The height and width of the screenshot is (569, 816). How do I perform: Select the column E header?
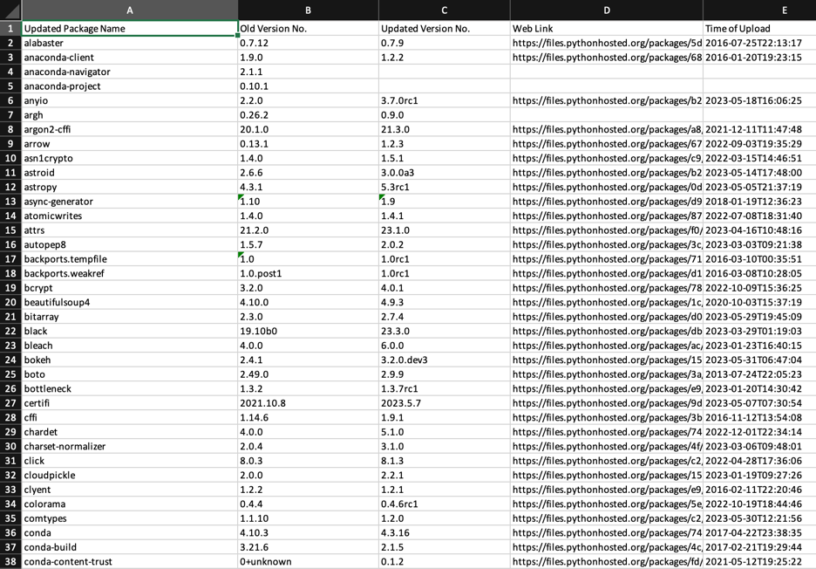click(784, 10)
